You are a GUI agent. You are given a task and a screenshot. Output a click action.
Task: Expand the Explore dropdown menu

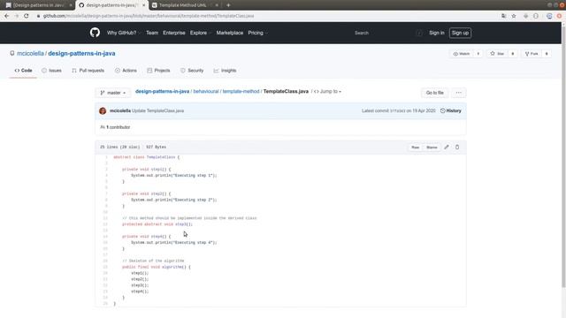201,33
